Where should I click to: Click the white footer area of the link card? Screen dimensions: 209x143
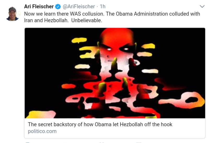(115, 128)
